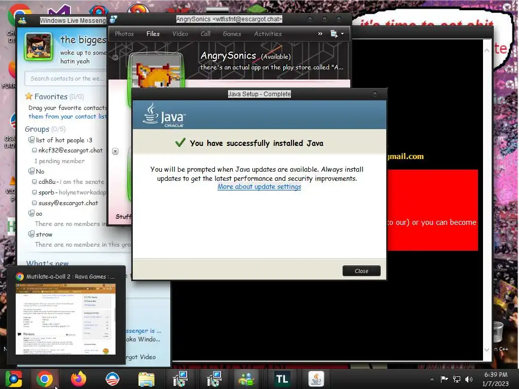519x389 pixels.
Task: Click the Mutilate-a-Doll 2 Chrome preview thumbnail
Action: (65, 319)
